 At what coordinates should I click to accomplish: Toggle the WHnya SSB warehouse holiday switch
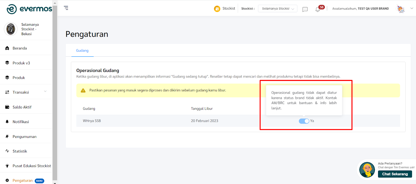304,121
